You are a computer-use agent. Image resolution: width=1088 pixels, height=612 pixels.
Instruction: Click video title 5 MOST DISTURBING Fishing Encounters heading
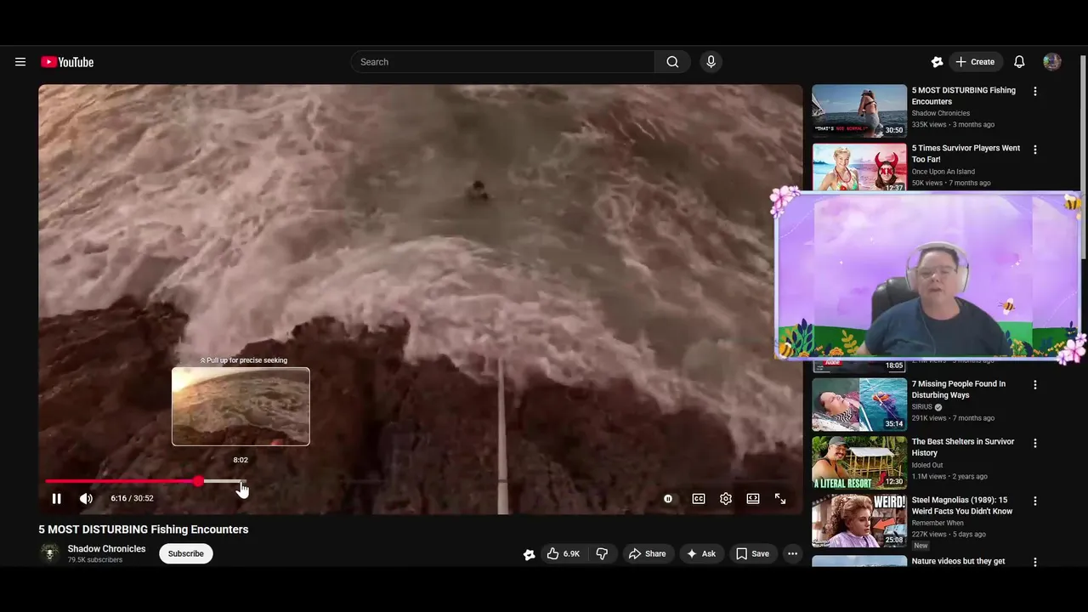(144, 530)
